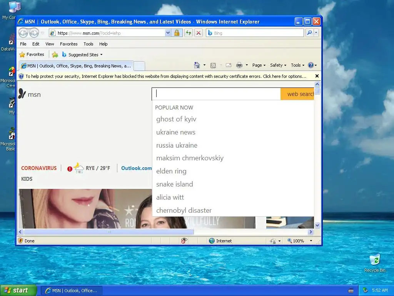
Task: Expand the Home button dropdown arrow
Action: click(x=204, y=65)
